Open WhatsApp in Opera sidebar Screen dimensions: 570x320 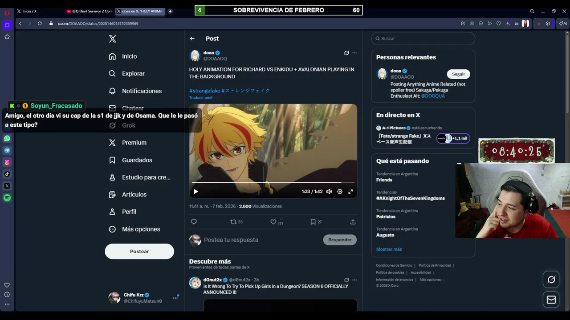[x=7, y=138]
